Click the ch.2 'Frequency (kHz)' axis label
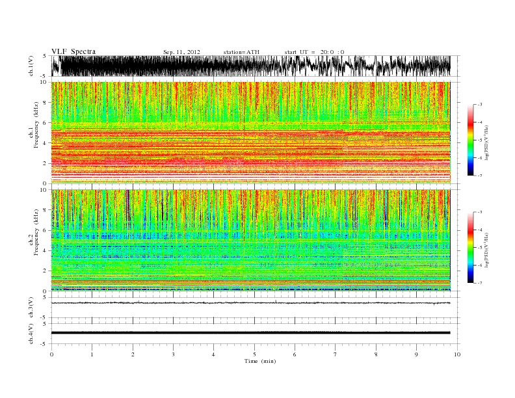 coord(36,232)
